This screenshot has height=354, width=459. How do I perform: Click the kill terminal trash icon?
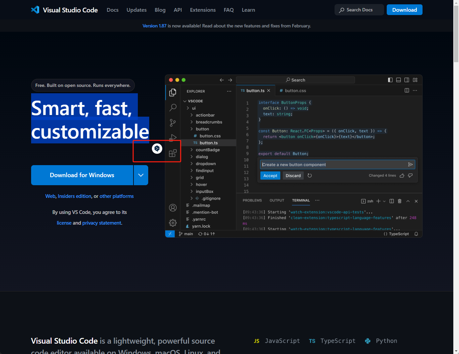point(399,201)
